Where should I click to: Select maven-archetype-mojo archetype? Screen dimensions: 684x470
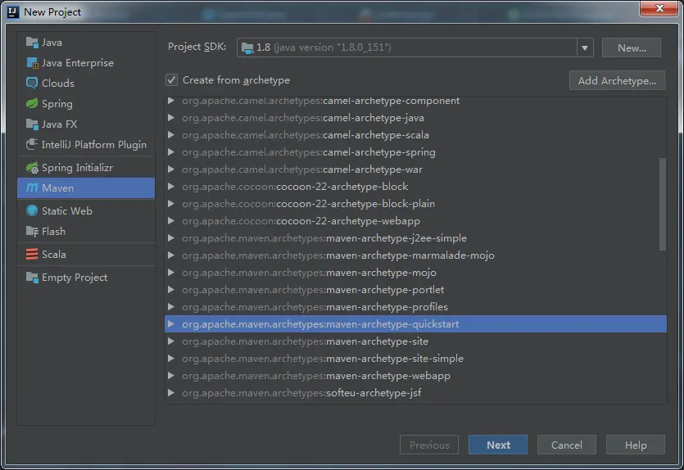[x=415, y=273]
